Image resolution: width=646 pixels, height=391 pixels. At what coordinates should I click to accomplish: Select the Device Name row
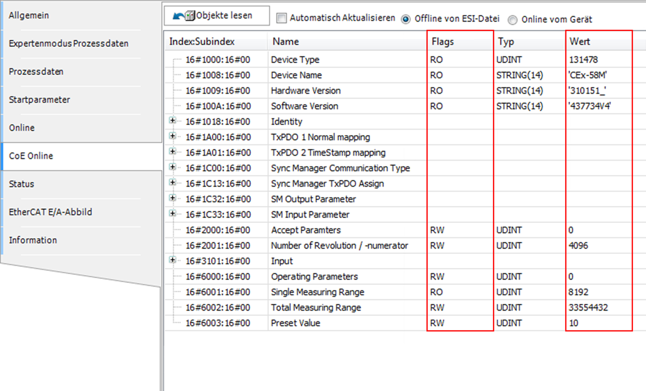[x=296, y=75]
